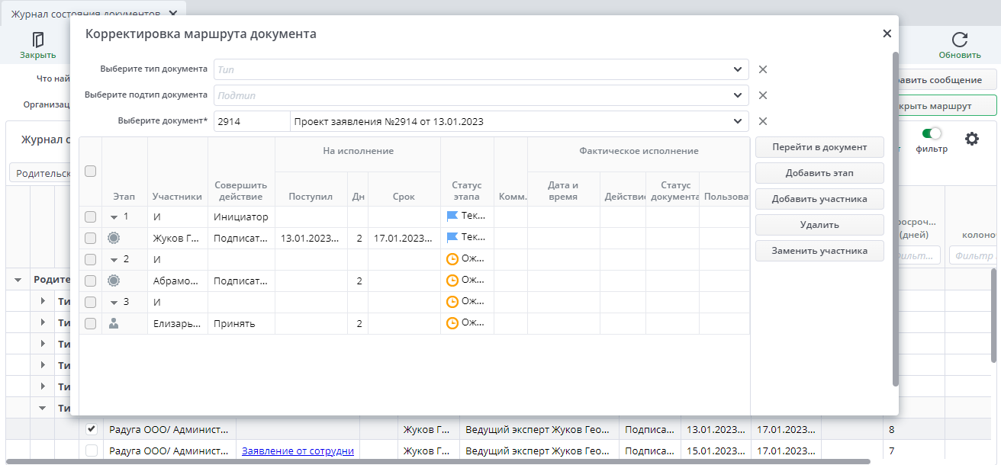Click the role icon in Жуков row
This screenshot has width=1001, height=465.
(114, 238)
